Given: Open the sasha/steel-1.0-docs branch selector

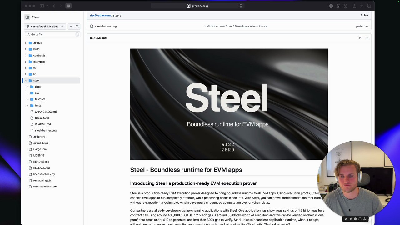Looking at the screenshot, I should [x=45, y=27].
